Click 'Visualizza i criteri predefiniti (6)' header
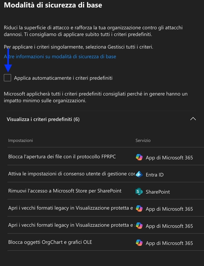Viewport: 204px width, 266px height. tap(43, 119)
